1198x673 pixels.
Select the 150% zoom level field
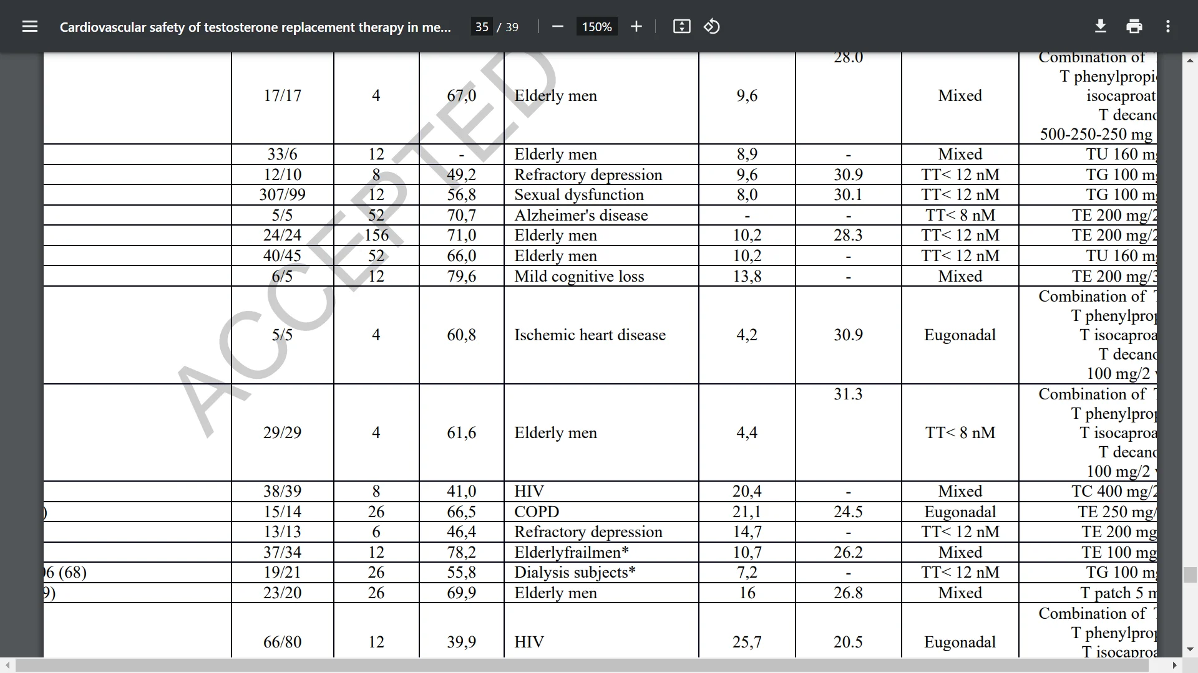pyautogui.click(x=597, y=27)
